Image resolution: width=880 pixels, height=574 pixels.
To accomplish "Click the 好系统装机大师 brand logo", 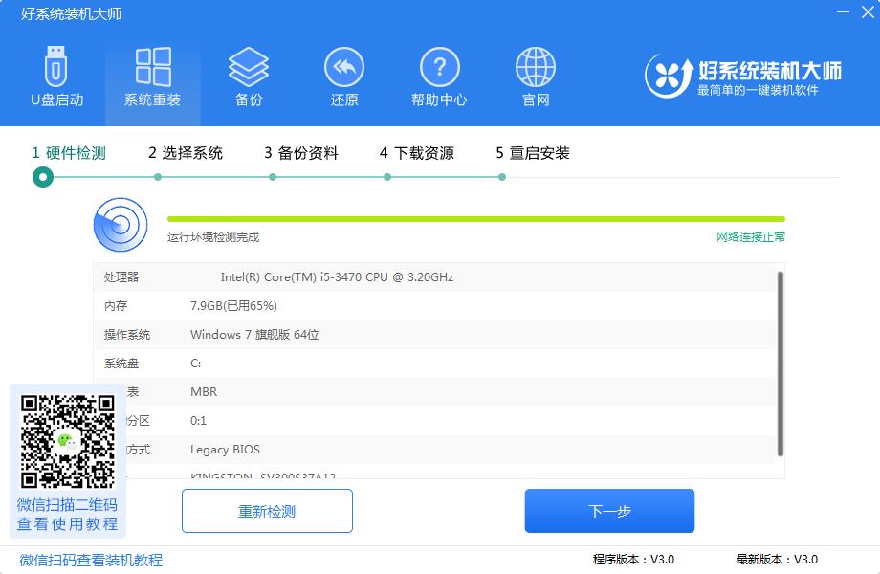I will coord(742,76).
